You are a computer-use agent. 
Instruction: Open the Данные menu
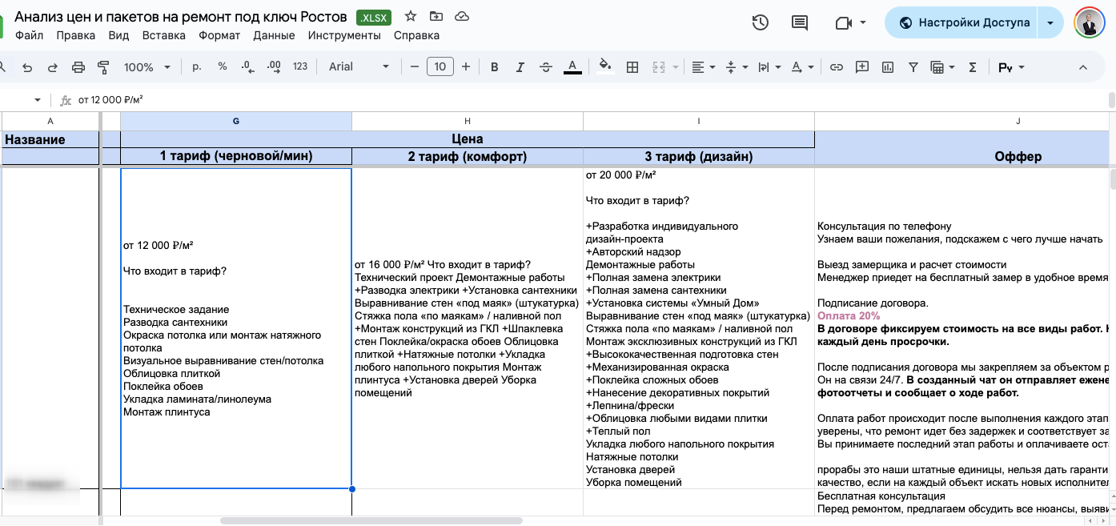click(274, 35)
